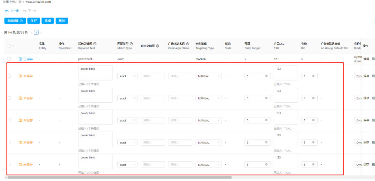Open bidding strategy dropdown, first unsaved row
Image resolution: width=375 pixels, height=181 pixels.
point(358,76)
